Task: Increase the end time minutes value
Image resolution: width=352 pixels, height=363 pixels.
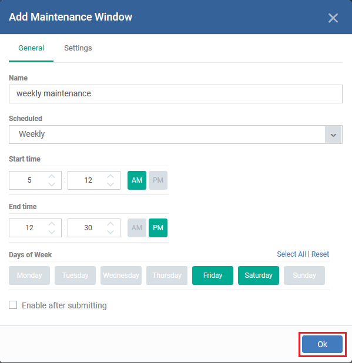Action: coord(110,224)
